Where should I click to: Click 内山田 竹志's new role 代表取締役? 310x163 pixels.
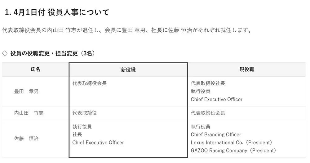pyautogui.click(x=84, y=113)
